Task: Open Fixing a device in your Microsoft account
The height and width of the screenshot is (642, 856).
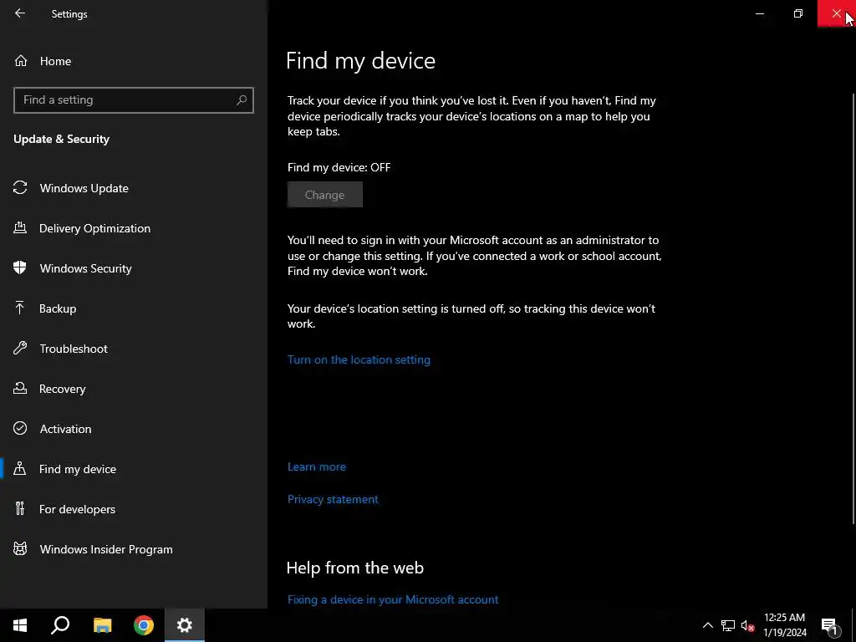Action: click(x=393, y=599)
